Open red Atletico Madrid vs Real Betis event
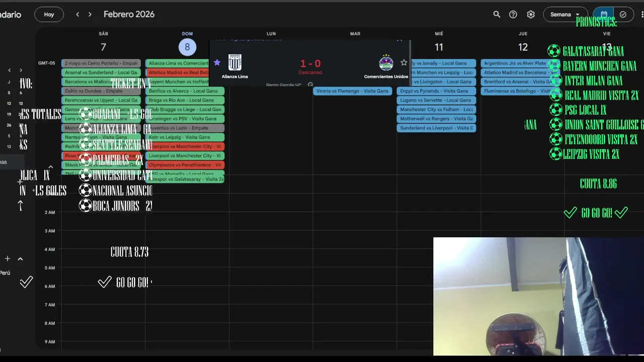This screenshot has height=362, width=644. point(177,72)
